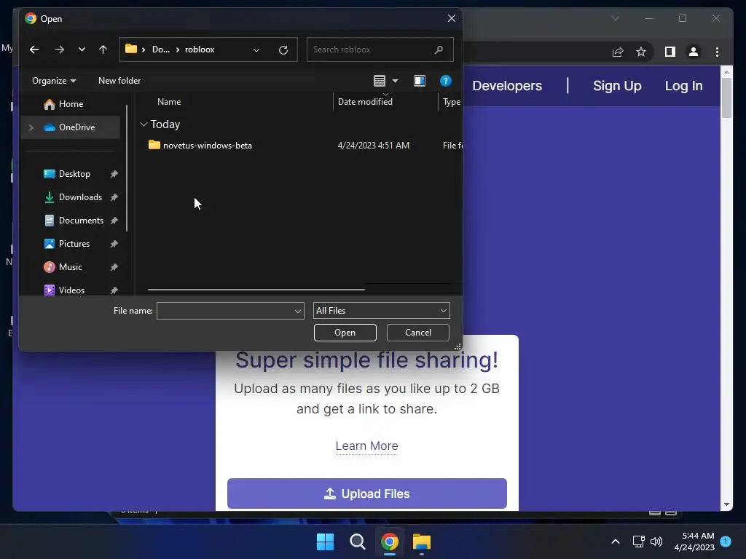Expand the OneDrive tree node
Screen dimensions: 746x559
31,127
